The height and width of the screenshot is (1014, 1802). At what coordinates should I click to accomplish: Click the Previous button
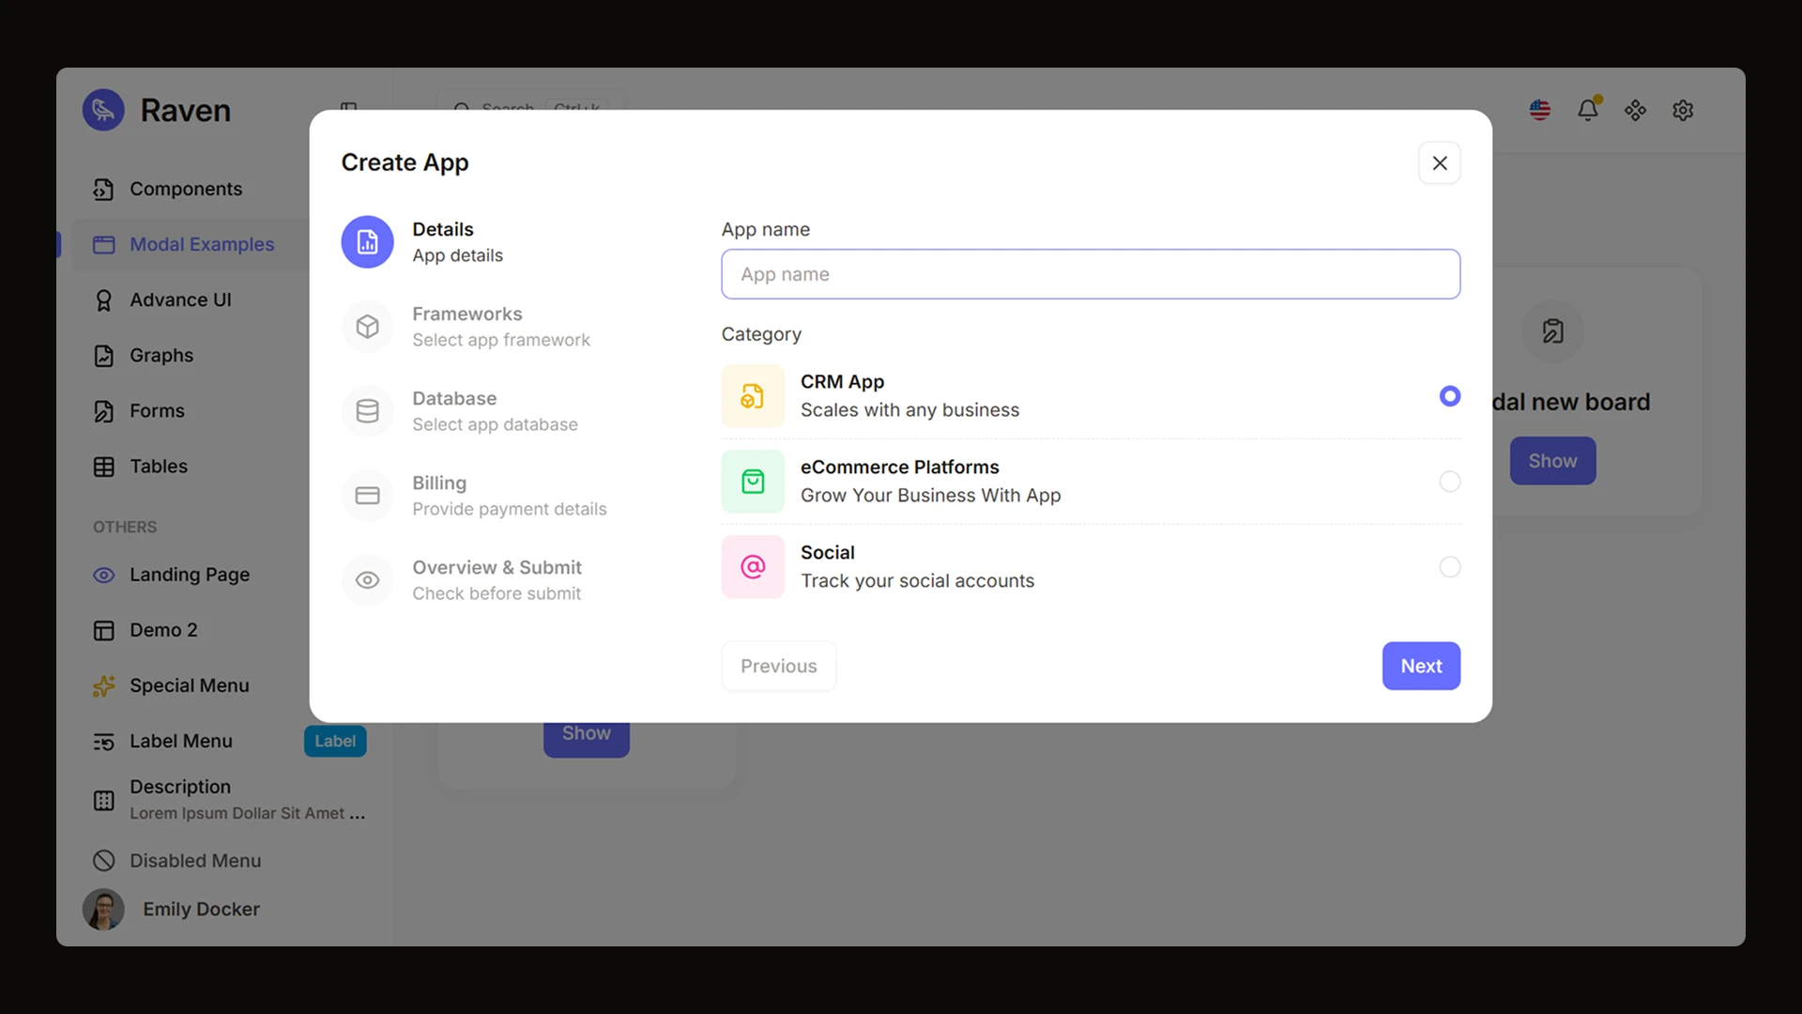pyautogui.click(x=778, y=667)
